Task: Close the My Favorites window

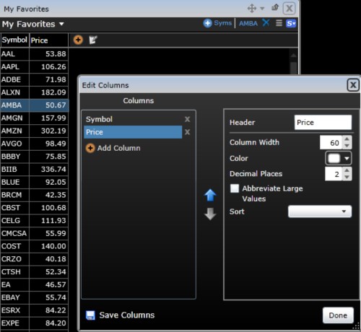Action: tap(289, 9)
